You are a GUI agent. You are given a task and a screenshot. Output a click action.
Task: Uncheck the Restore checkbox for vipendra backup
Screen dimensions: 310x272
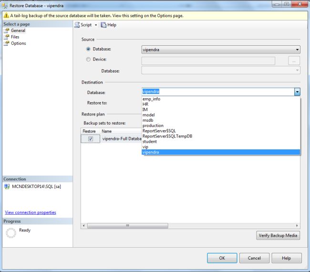pos(91,139)
